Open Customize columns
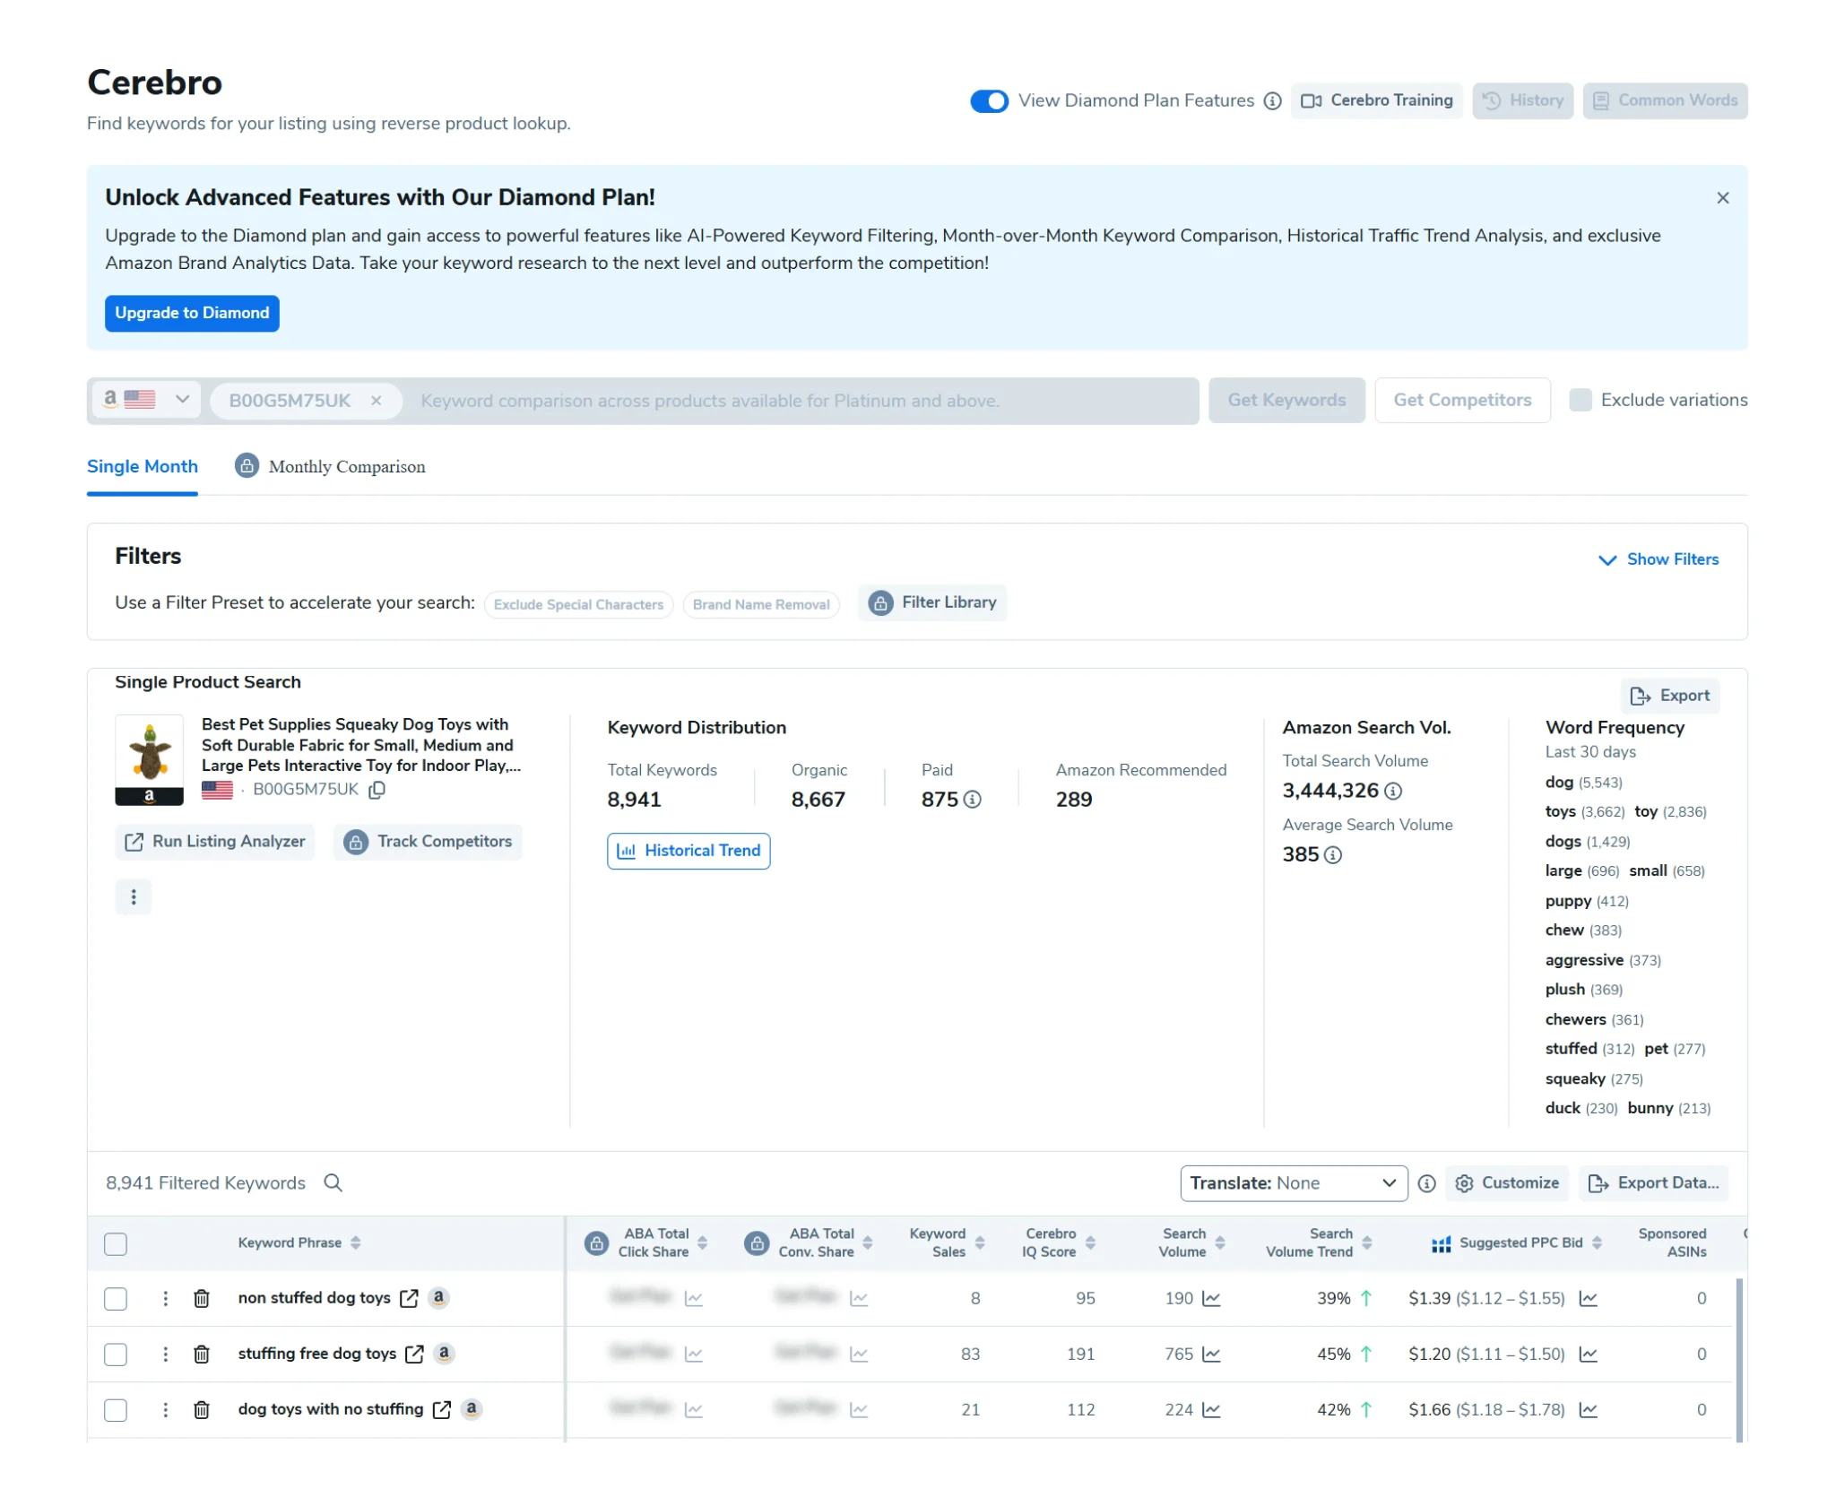This screenshot has height=1506, width=1836. 1506,1183
